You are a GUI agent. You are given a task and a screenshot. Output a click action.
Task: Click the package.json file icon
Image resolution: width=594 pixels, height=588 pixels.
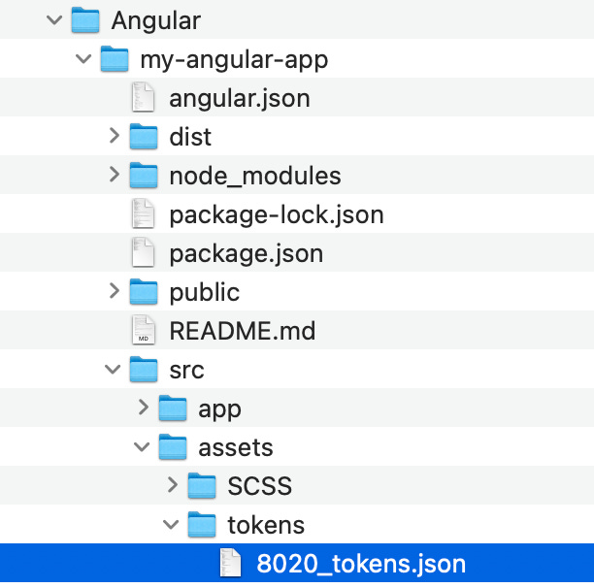(x=143, y=252)
